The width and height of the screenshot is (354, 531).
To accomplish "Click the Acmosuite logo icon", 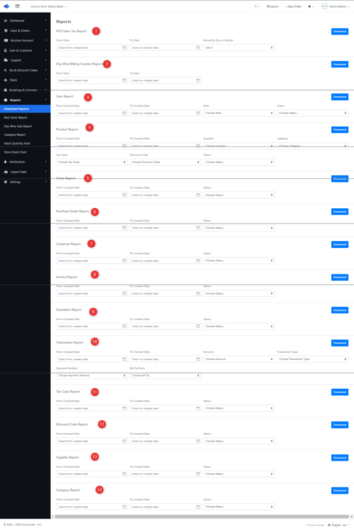I will click(7, 7).
